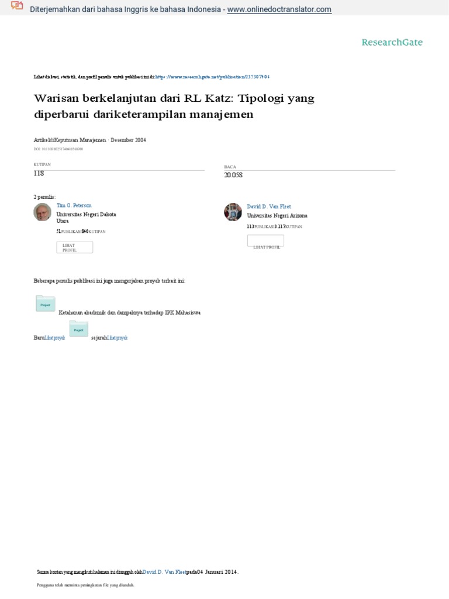The width and height of the screenshot is (449, 599).
Task: Click David D. Van Fleet uploader link at bottom
Action: [164, 572]
